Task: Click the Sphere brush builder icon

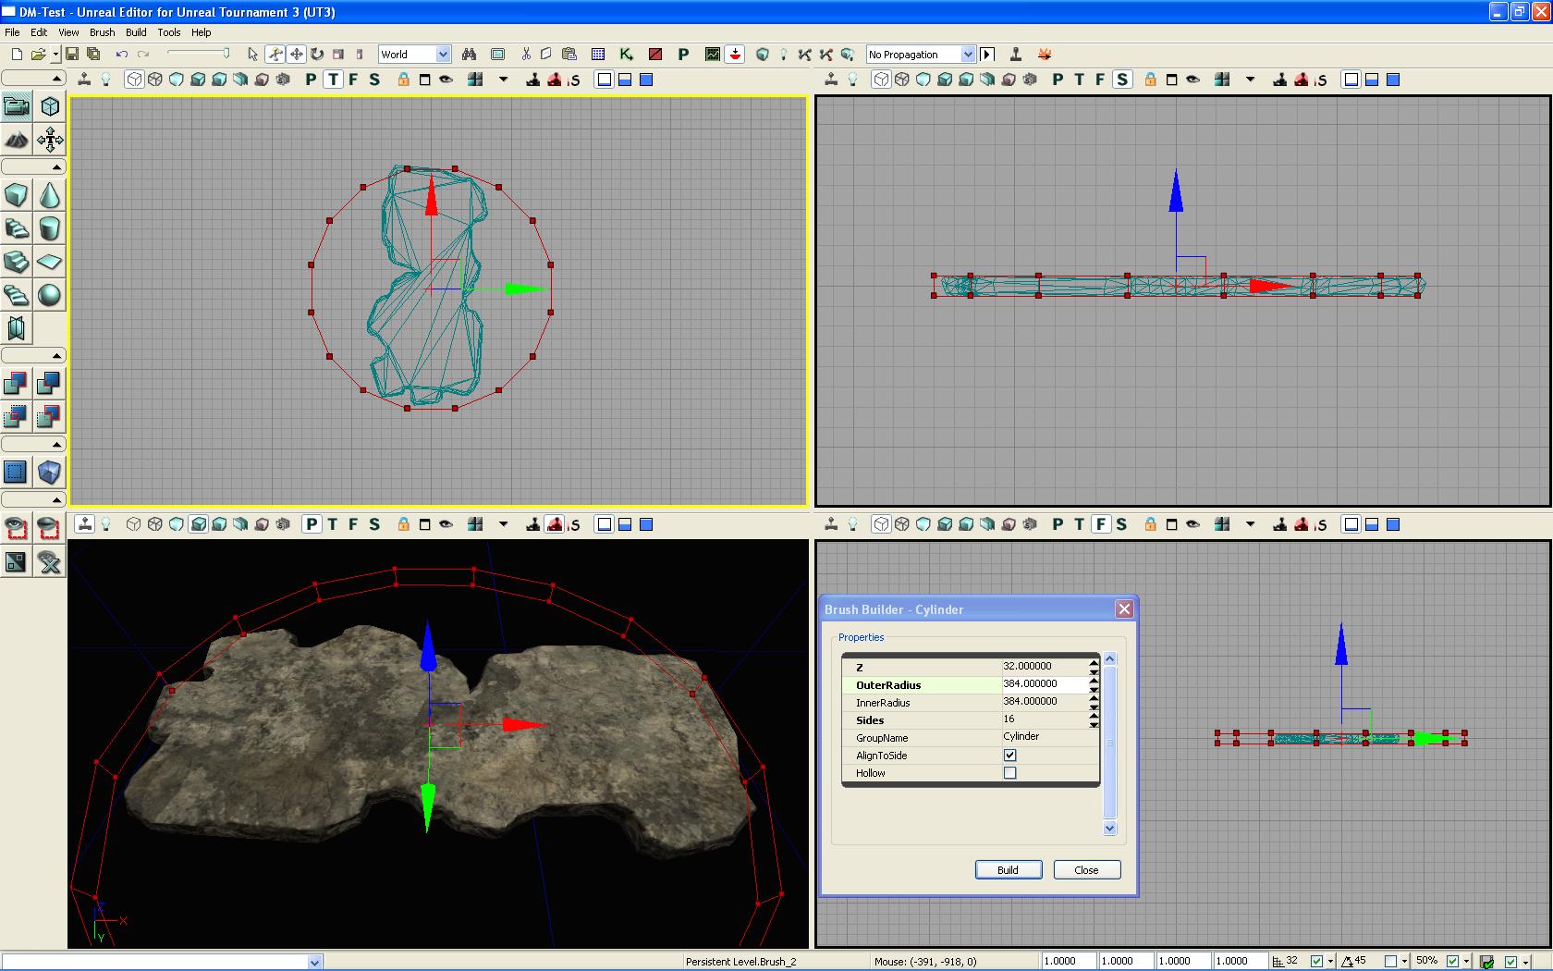Action: (x=50, y=295)
